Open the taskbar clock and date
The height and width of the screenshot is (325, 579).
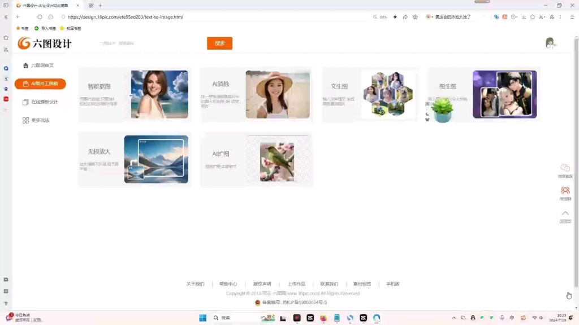click(x=558, y=318)
